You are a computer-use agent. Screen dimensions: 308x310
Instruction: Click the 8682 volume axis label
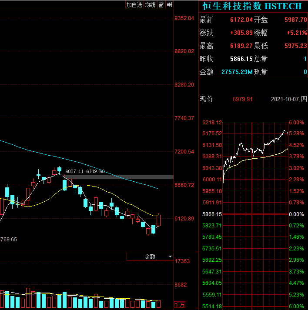[181, 285]
